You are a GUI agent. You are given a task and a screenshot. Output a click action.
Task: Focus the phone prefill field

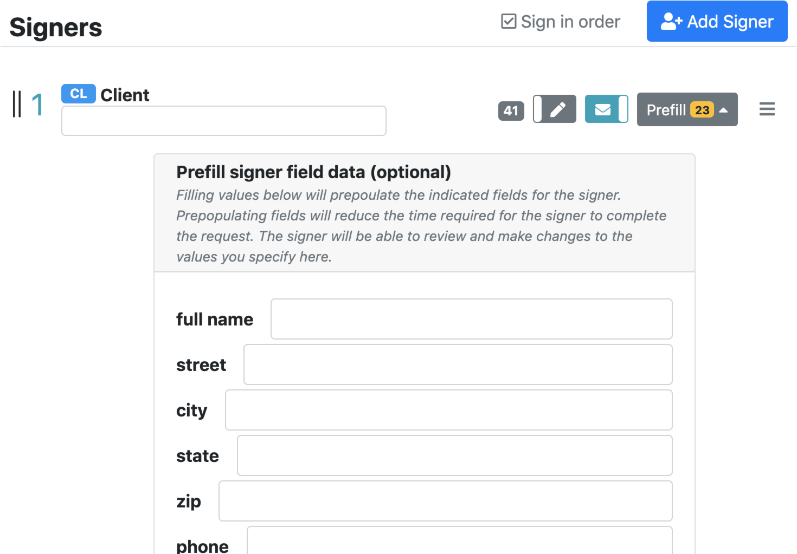459,542
